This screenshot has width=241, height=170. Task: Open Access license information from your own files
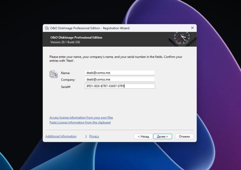81,117
